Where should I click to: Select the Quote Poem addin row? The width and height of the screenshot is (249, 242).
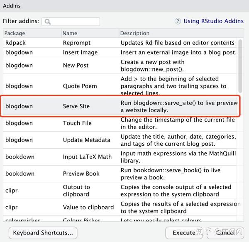coord(120,86)
